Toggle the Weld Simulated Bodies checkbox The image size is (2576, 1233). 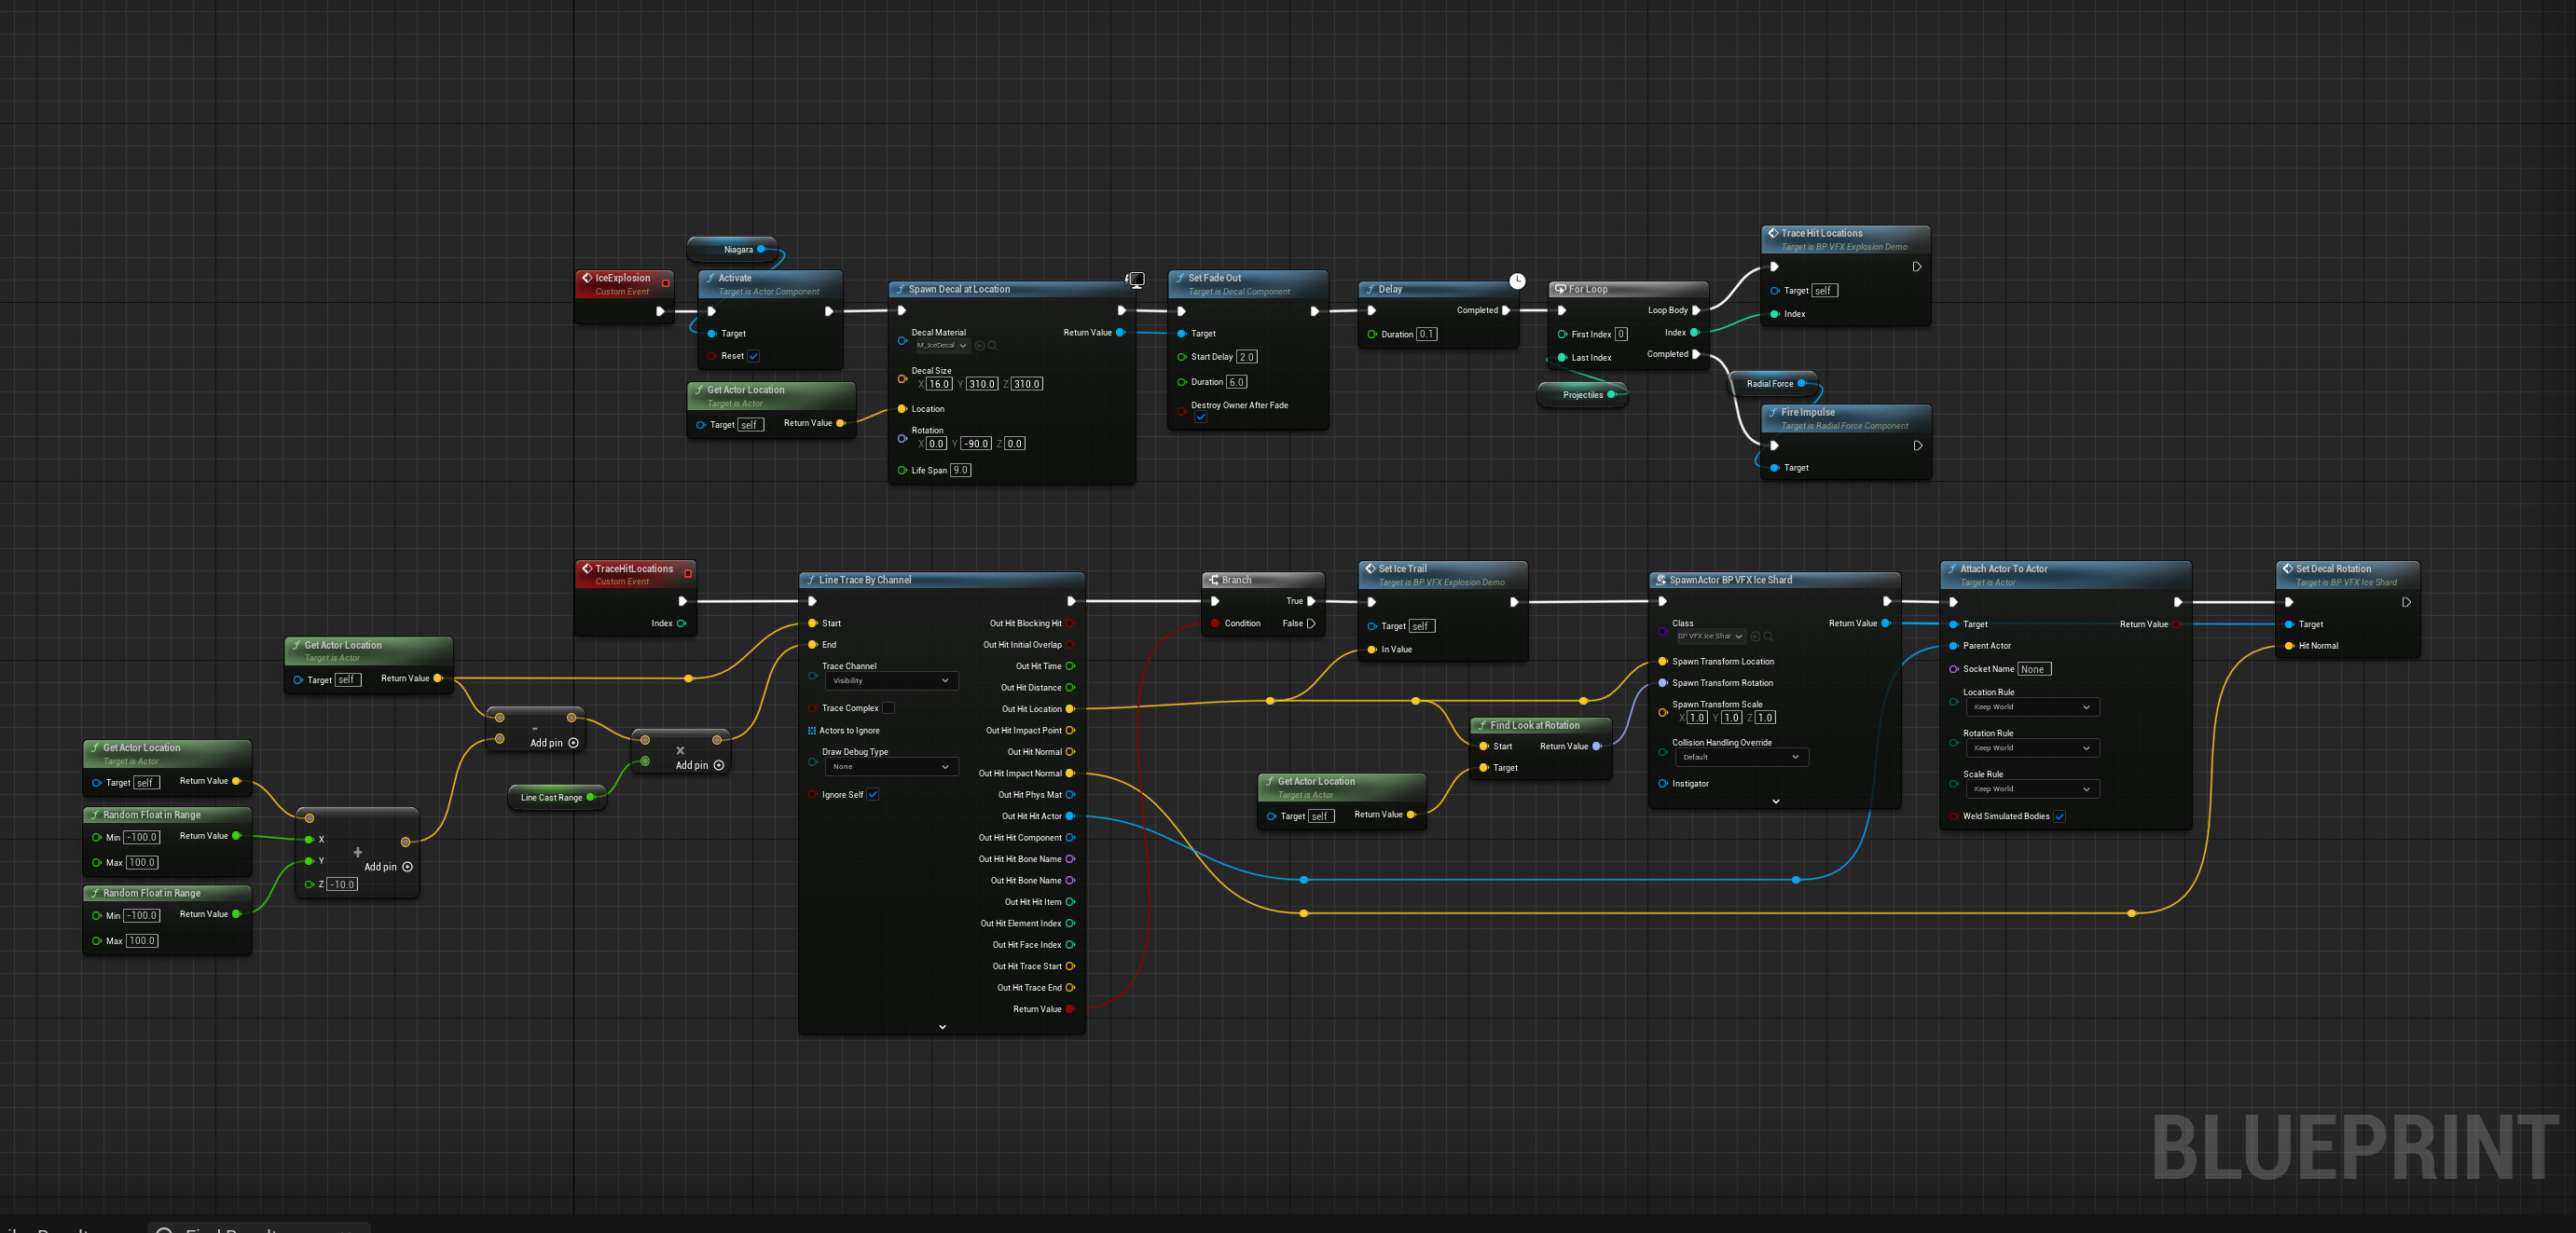coord(2060,817)
